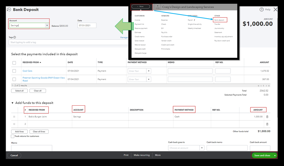The width and height of the screenshot is (284, 166).
Task: Click the LOGO plus icon in the overlay header
Action: pyautogui.click(x=157, y=7)
